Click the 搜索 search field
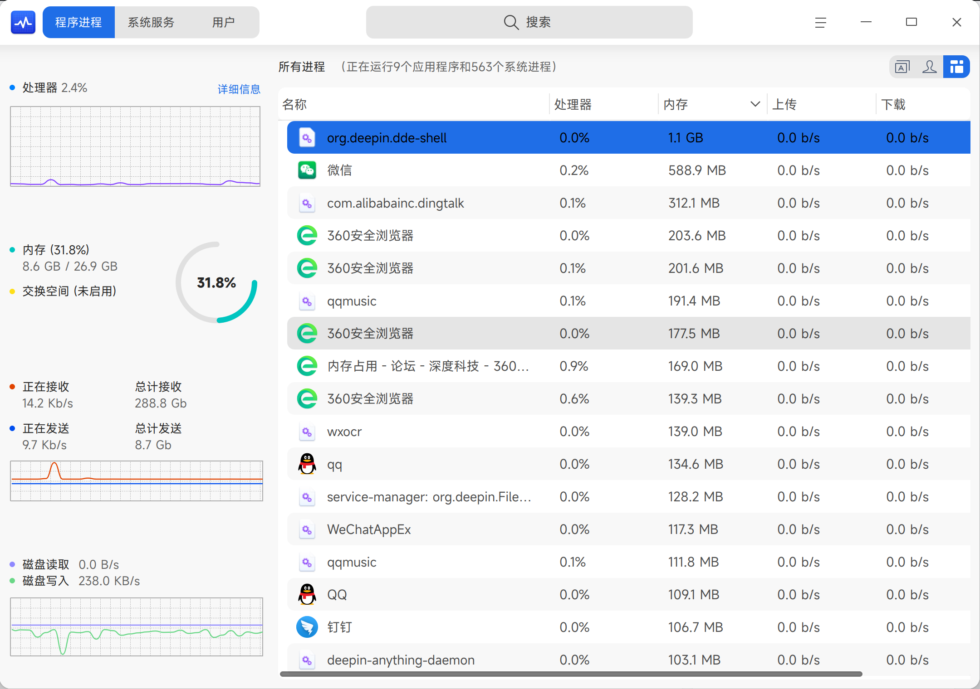The image size is (980, 689). [529, 22]
